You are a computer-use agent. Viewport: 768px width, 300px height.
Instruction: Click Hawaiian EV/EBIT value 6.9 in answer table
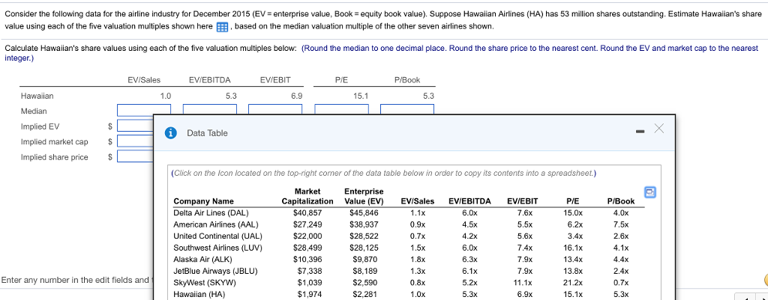coord(296,97)
